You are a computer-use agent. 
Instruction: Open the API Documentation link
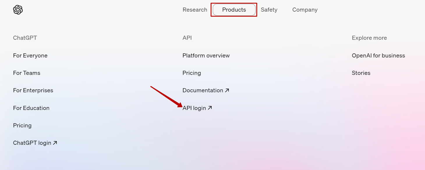(x=206, y=90)
